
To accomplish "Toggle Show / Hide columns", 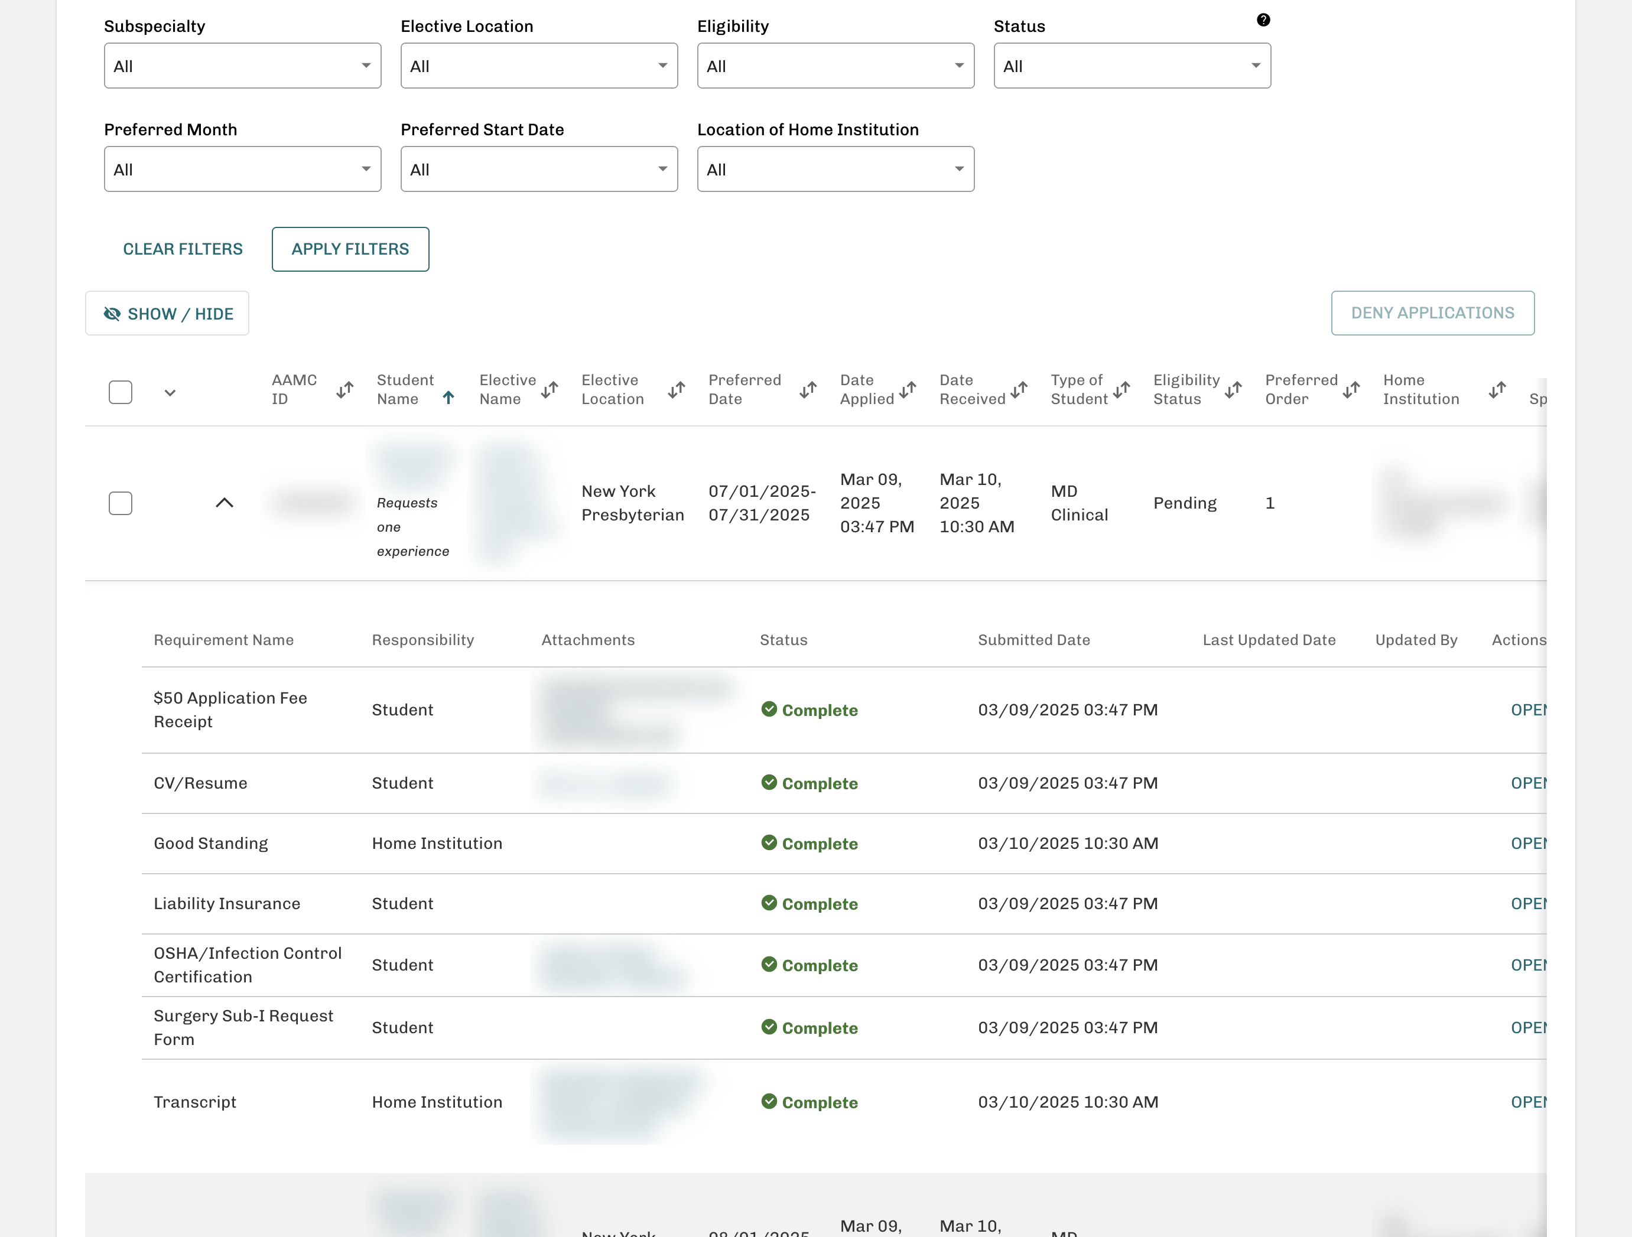I will click(x=167, y=314).
